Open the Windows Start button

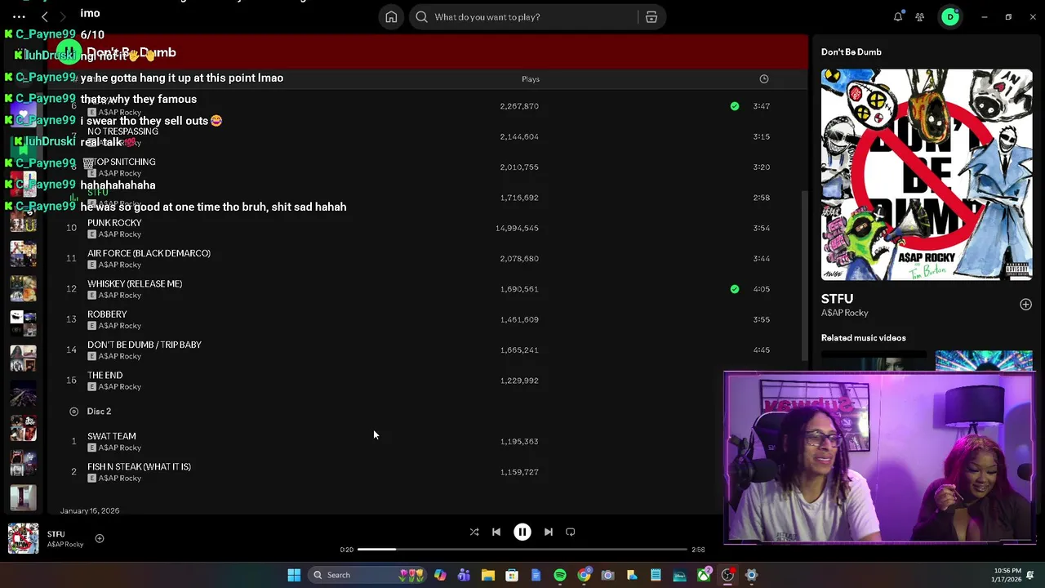tap(294, 575)
